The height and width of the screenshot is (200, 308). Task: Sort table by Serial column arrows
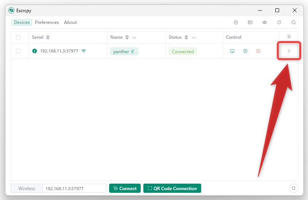(x=48, y=37)
